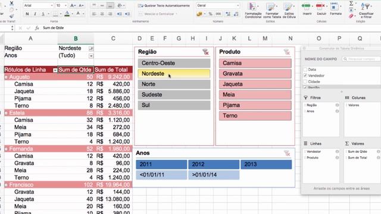Click the Format Painter brush icon
The width and height of the screenshot is (381, 214).
11,16
